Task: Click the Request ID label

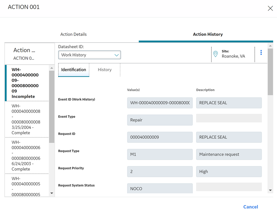Action: (66, 134)
